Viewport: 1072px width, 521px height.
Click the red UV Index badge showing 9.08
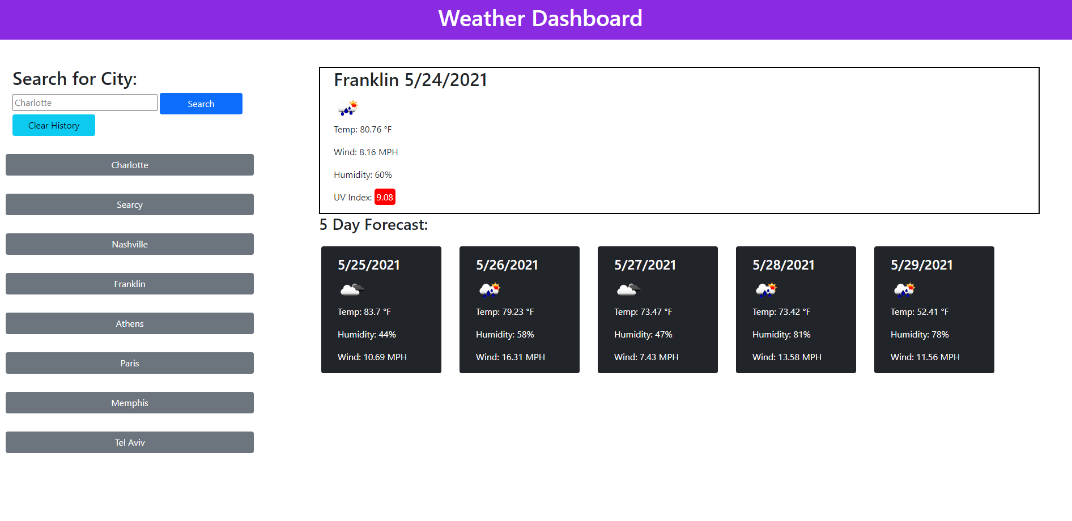(x=385, y=197)
